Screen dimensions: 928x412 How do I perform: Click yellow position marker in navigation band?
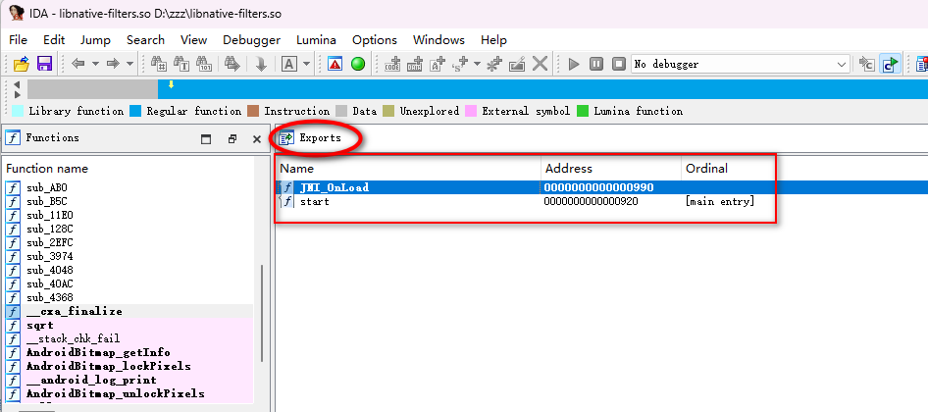[x=171, y=84]
